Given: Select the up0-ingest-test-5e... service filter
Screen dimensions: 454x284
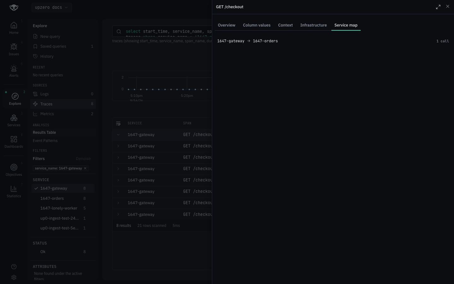Looking at the screenshot, I should click(x=63, y=228).
